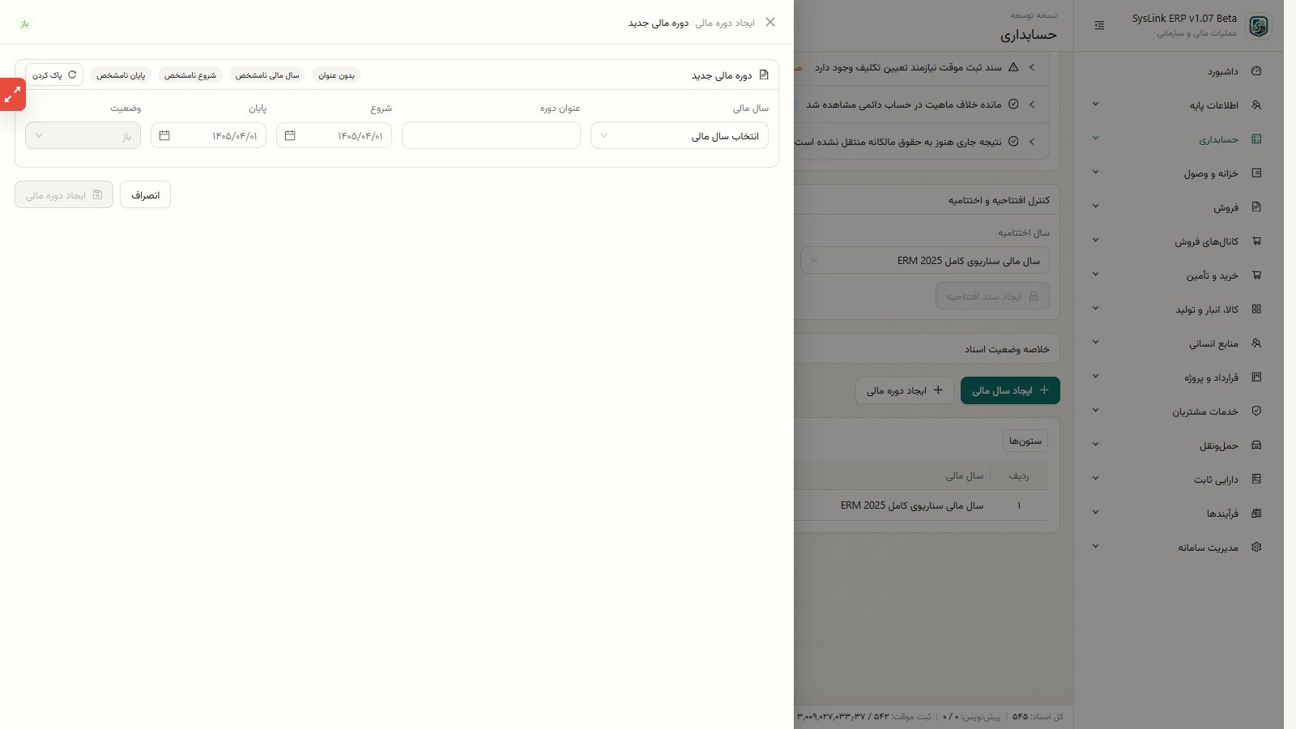Click the ایجاد دوره مالی button behind the drawer
Screen dimensions: 1296x729
tap(904, 390)
